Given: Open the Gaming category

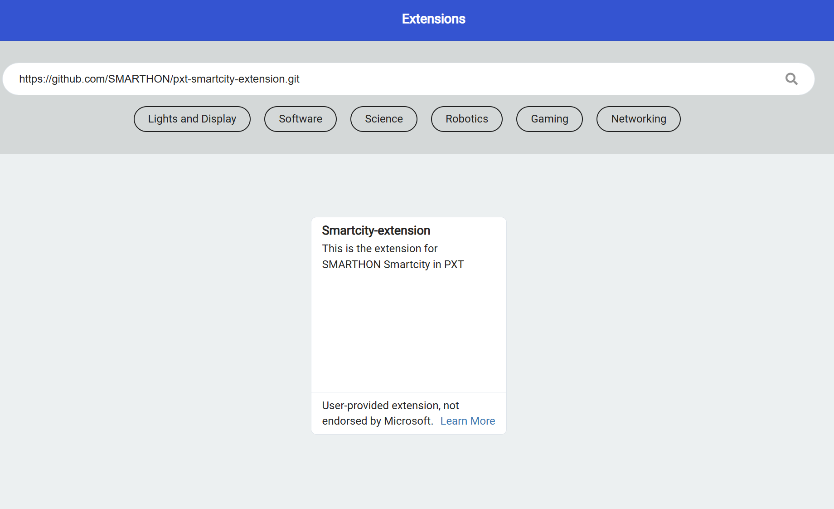Looking at the screenshot, I should click(549, 119).
